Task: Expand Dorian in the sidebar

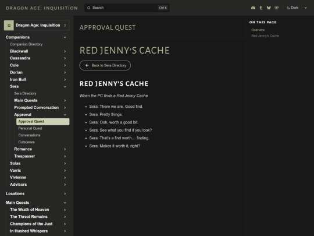Action: click(65, 72)
